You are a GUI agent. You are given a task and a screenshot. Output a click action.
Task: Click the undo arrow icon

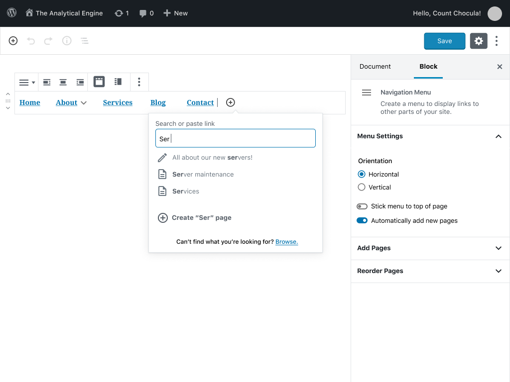tap(31, 41)
